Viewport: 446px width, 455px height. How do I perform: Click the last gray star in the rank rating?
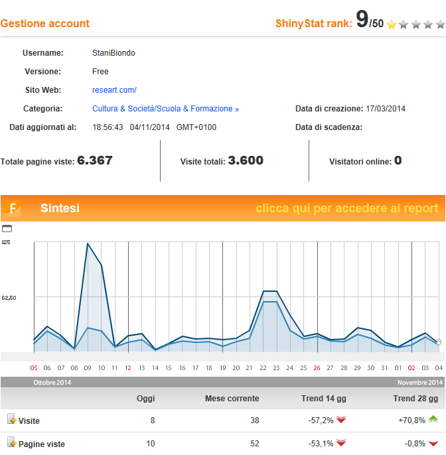point(439,25)
